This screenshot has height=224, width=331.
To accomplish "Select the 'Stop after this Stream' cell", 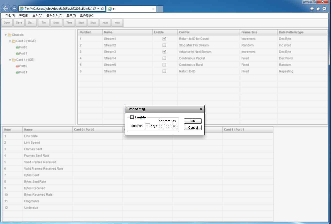I will 209,45.
